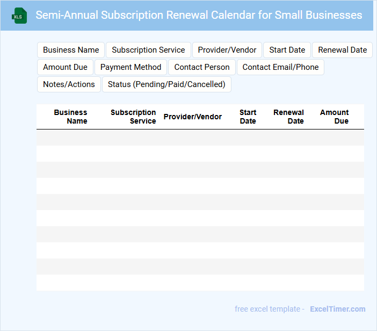
Task: Select the Contact Email/Phone tag
Action: click(280, 67)
